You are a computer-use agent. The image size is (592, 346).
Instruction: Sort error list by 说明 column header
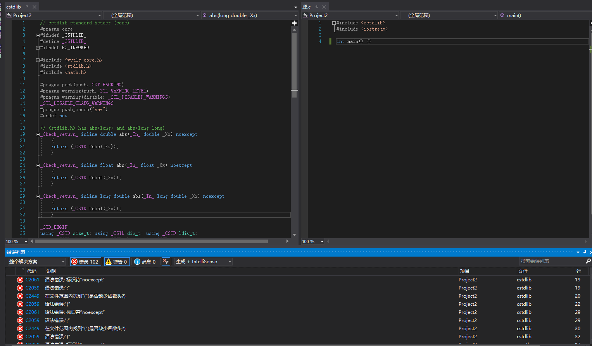click(51, 271)
